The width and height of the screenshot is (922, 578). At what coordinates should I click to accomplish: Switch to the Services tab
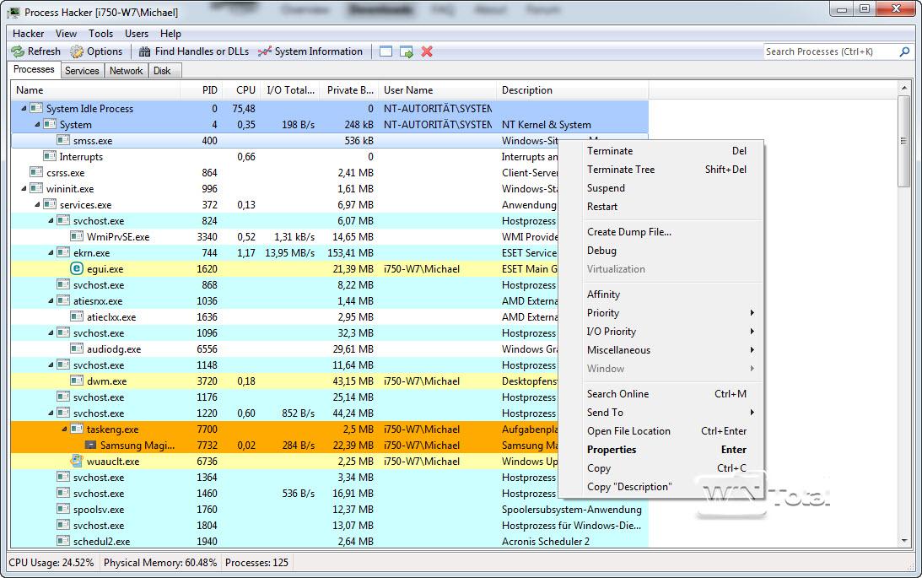pyautogui.click(x=82, y=71)
